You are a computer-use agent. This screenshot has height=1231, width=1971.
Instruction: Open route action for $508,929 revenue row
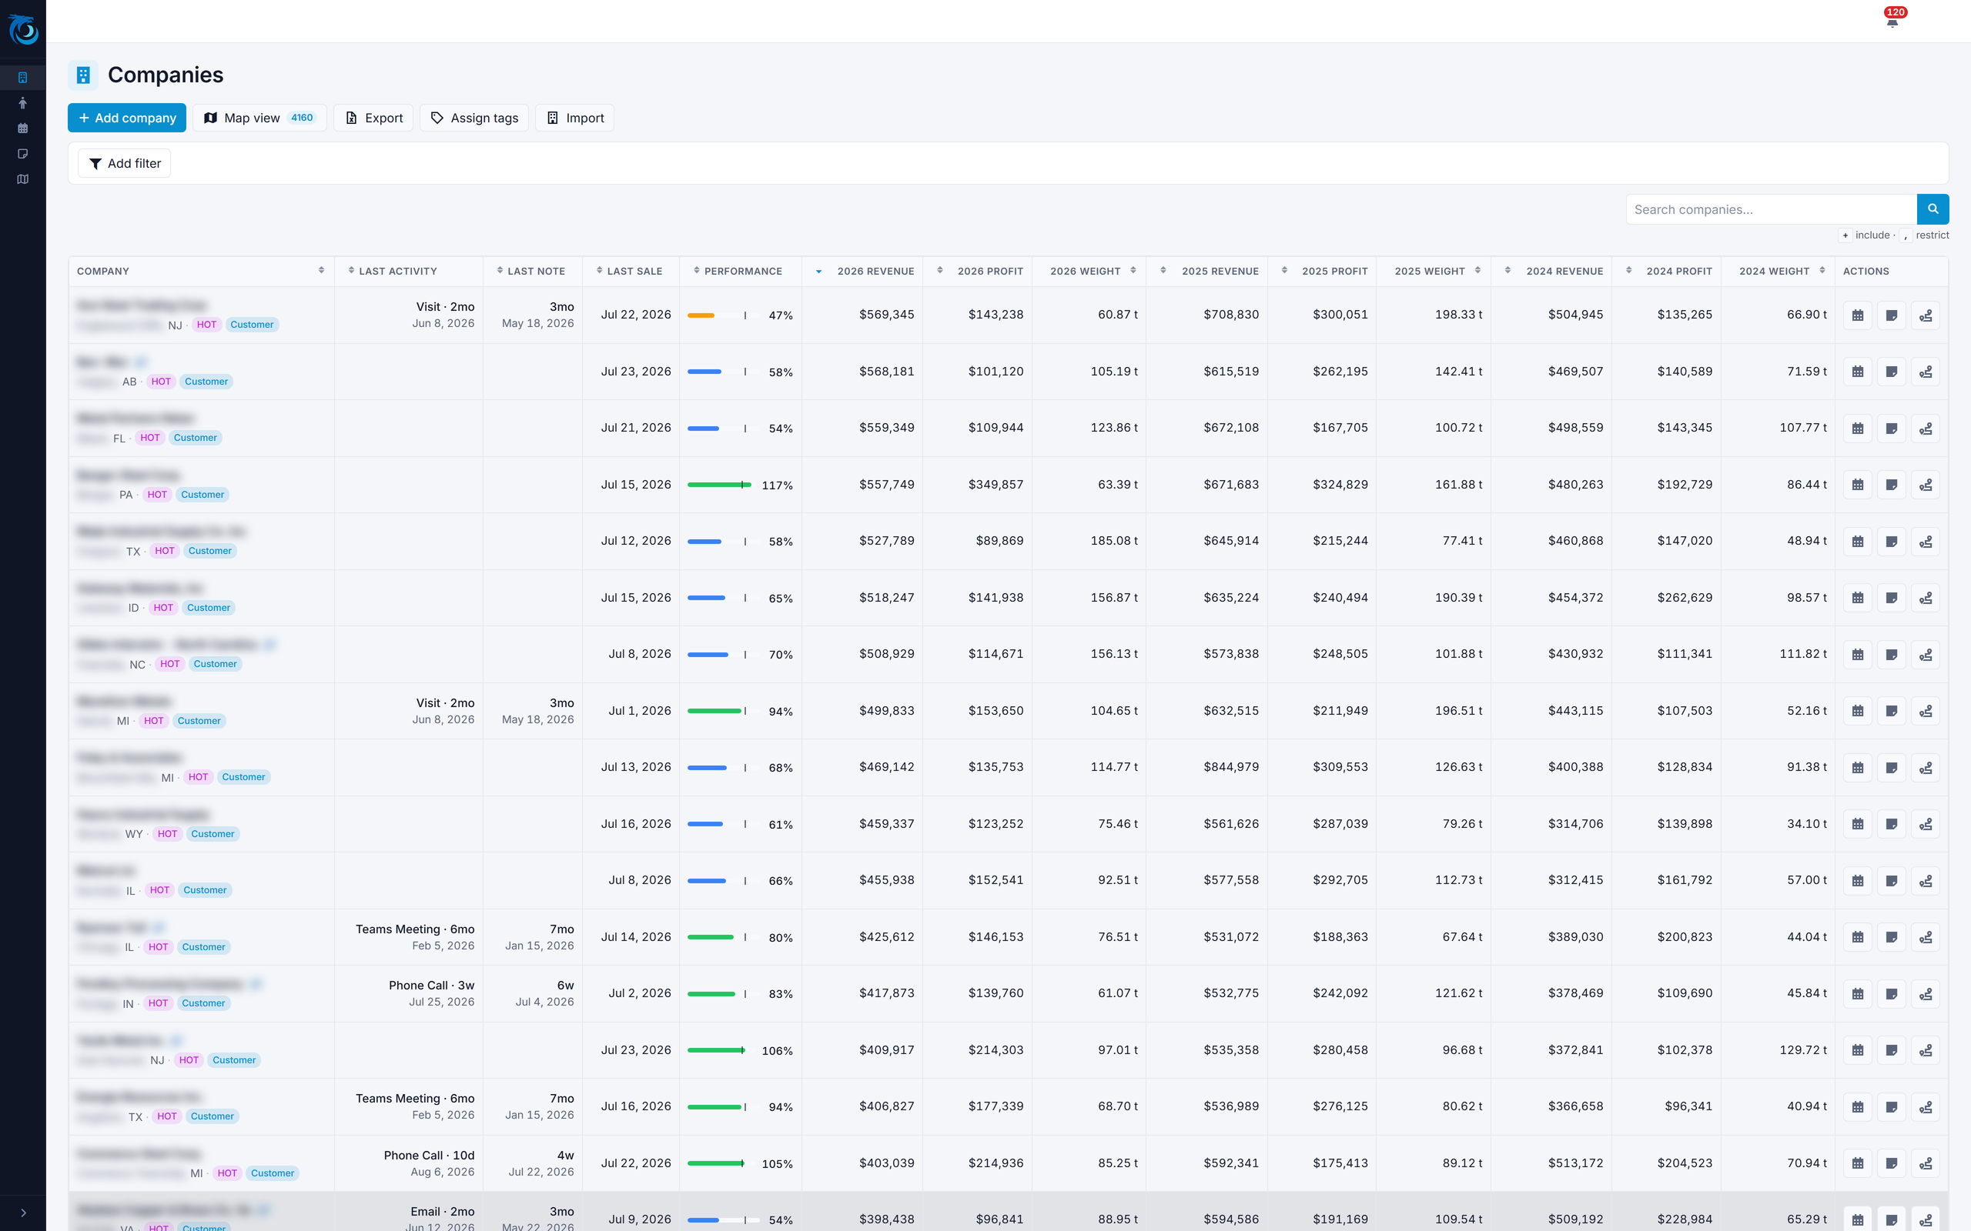1926,655
